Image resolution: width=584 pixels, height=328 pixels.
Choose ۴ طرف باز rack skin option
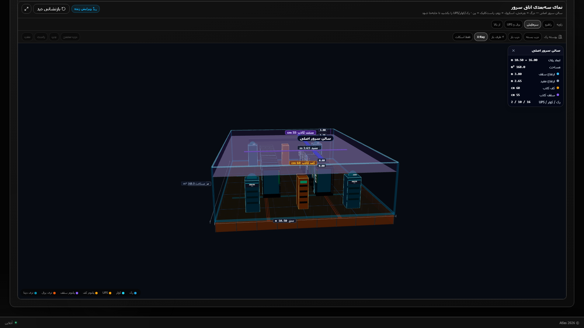click(498, 37)
